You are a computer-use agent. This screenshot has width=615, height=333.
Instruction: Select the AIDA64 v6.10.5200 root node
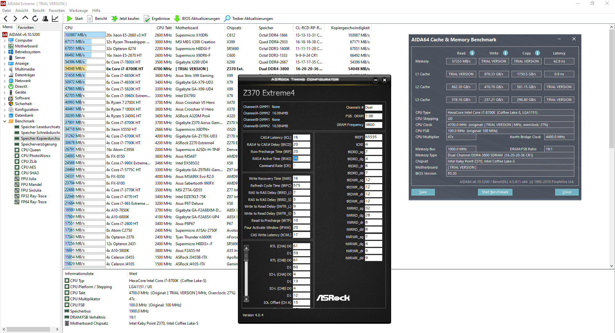point(24,35)
